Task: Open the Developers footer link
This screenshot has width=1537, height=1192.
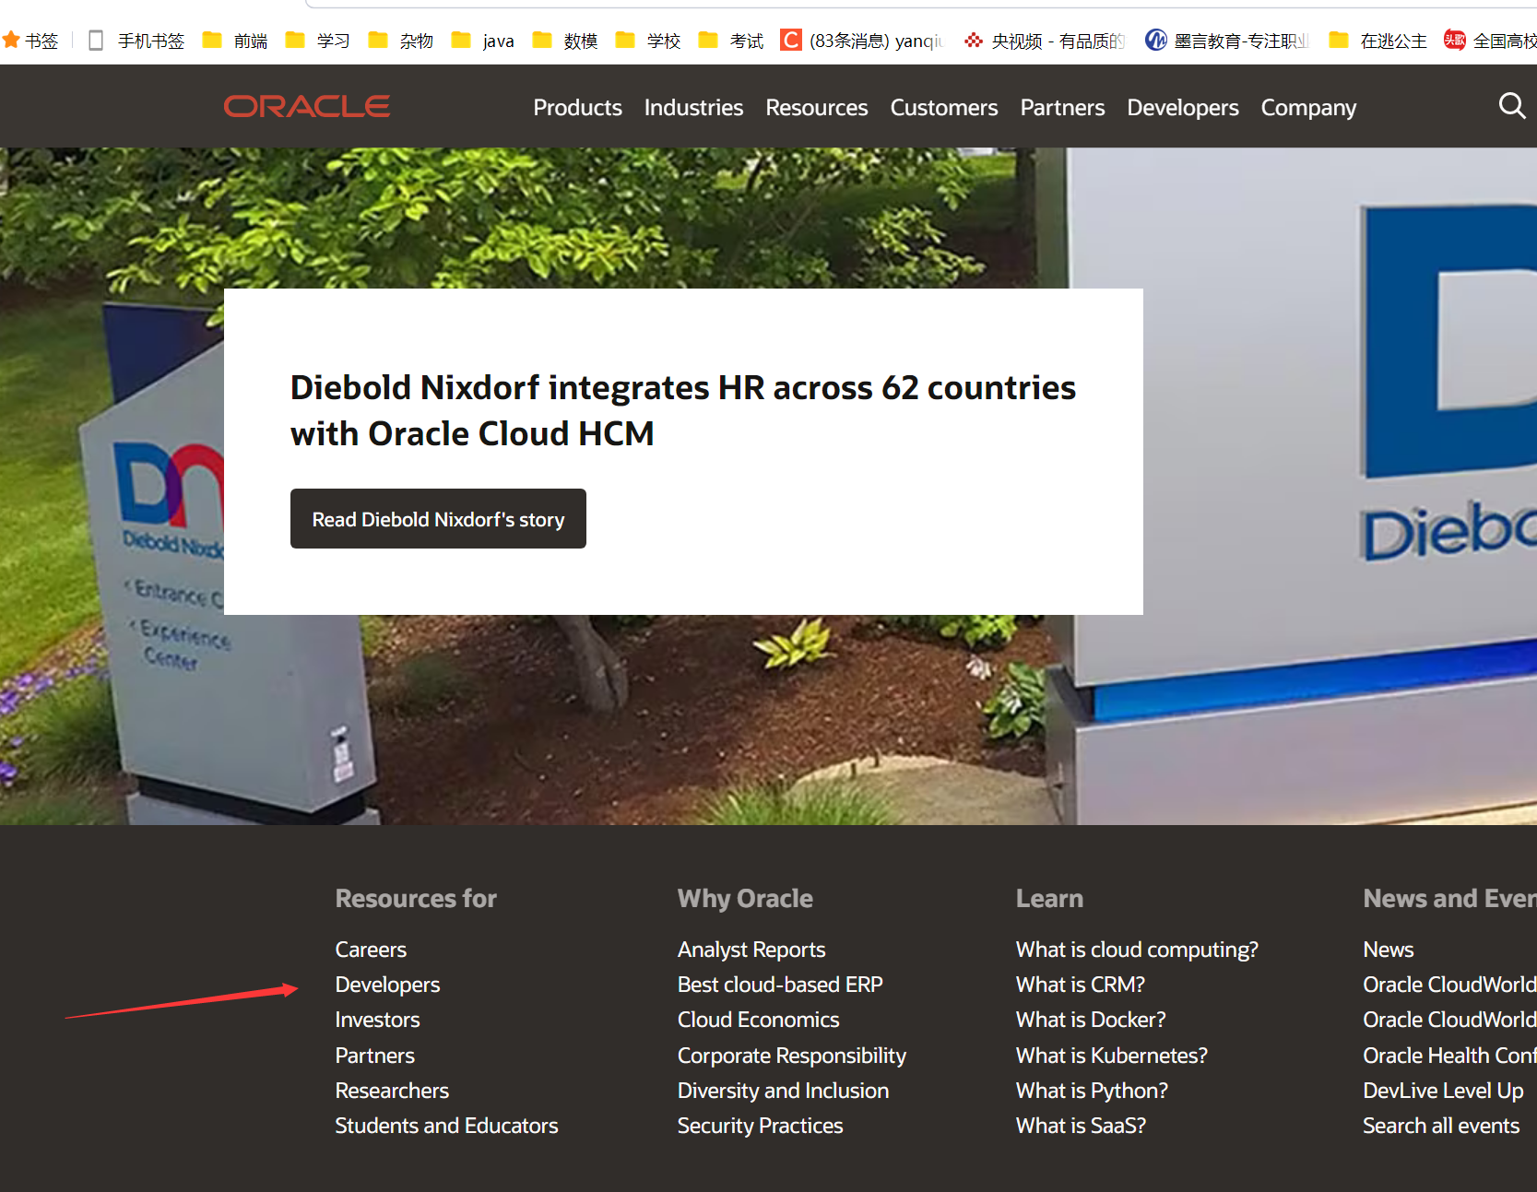Action: [387, 985]
